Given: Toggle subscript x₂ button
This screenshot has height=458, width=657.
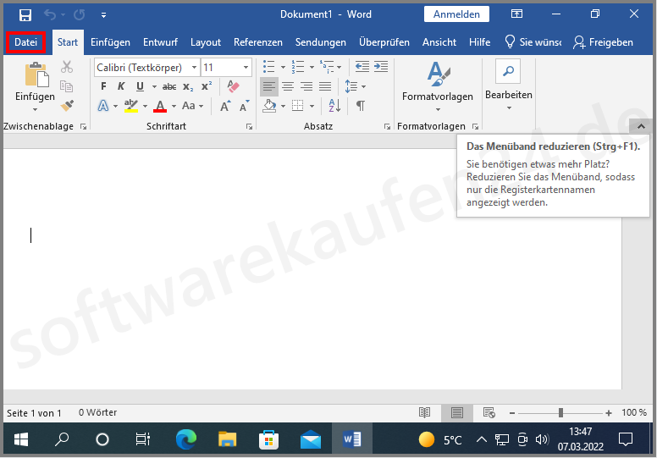Looking at the screenshot, I should click(188, 87).
